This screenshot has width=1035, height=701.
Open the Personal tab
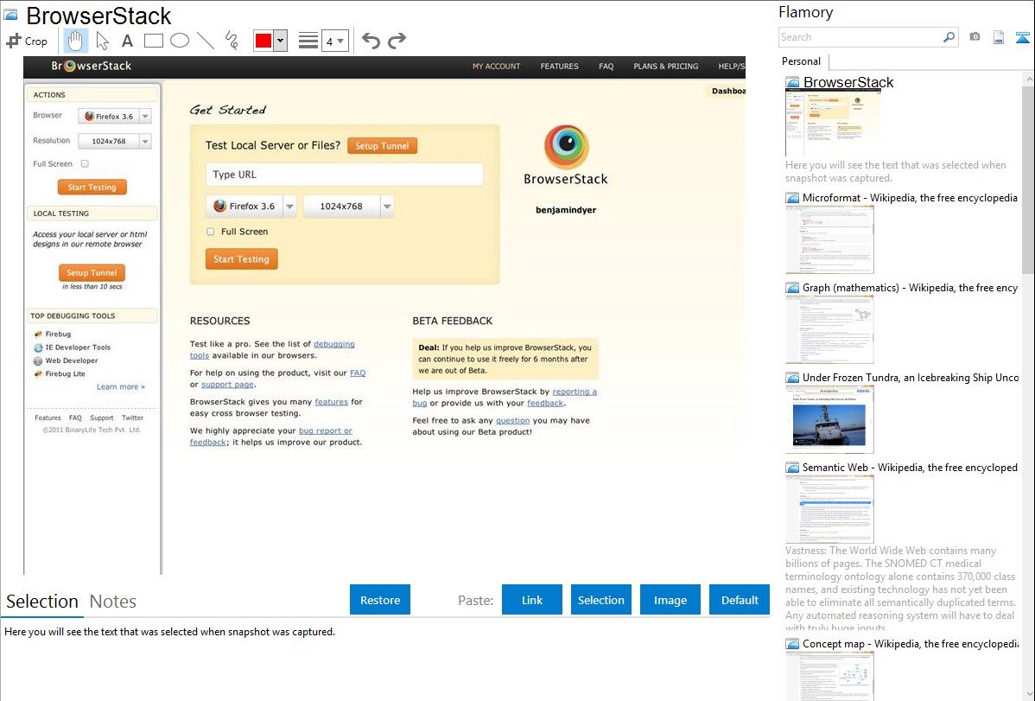[801, 61]
